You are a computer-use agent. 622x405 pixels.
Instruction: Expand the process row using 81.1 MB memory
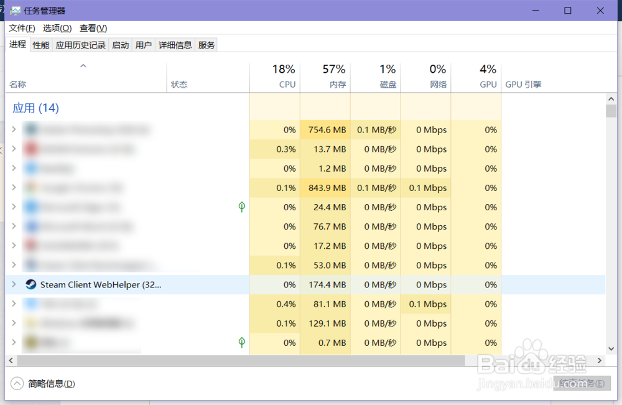[x=14, y=304]
